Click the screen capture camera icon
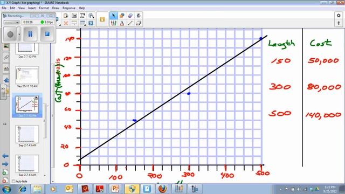Image resolution: width=345 pixels, height=194 pixels. click(x=74, y=16)
